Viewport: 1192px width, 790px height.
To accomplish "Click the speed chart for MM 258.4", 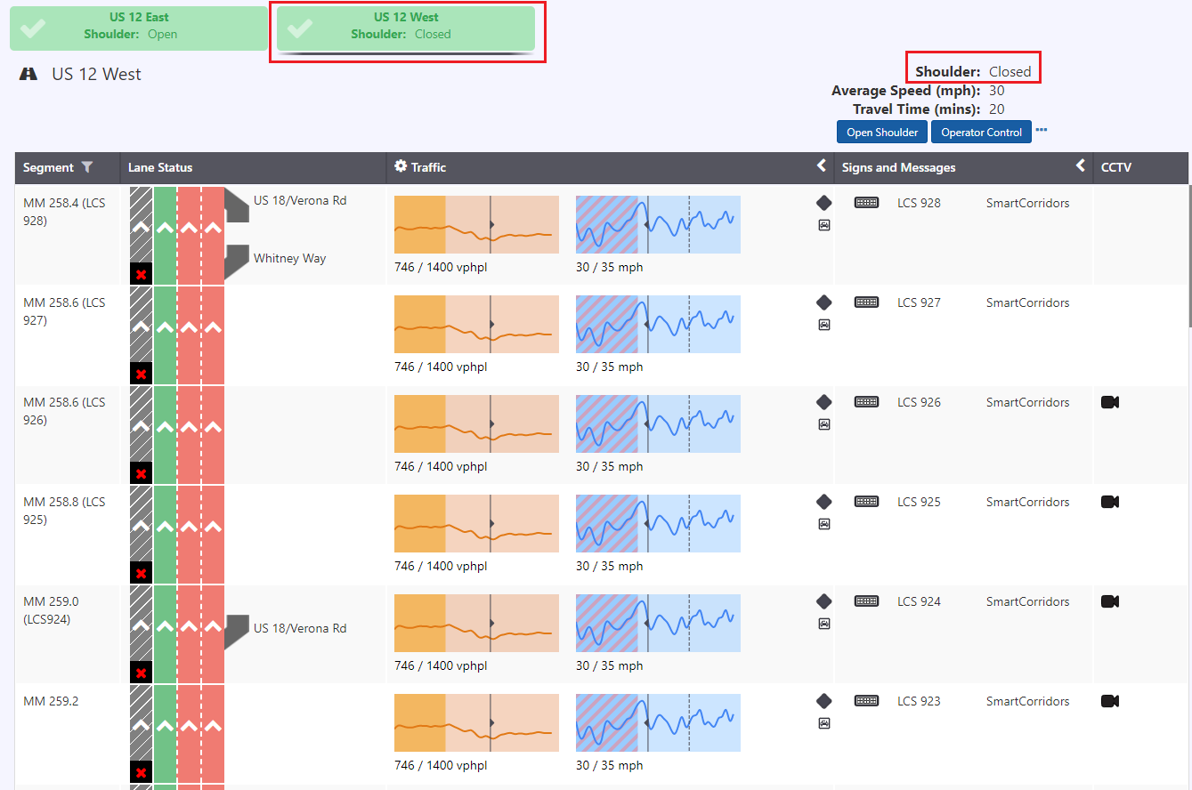I will point(658,224).
